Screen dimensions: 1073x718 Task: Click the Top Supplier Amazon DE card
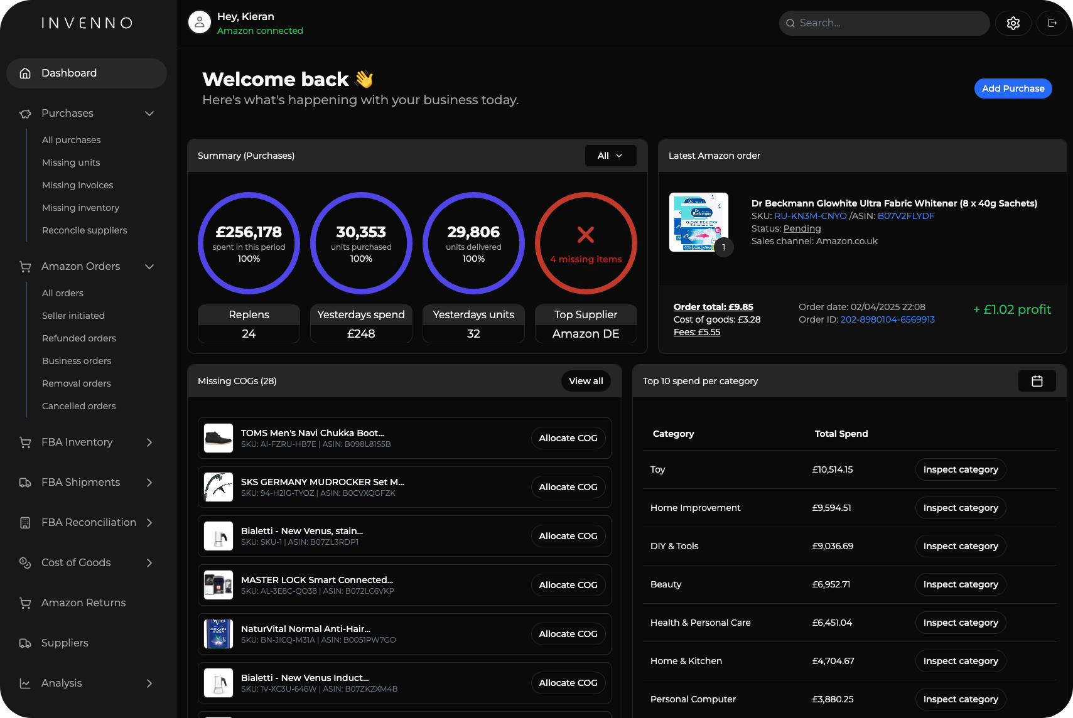pos(586,324)
